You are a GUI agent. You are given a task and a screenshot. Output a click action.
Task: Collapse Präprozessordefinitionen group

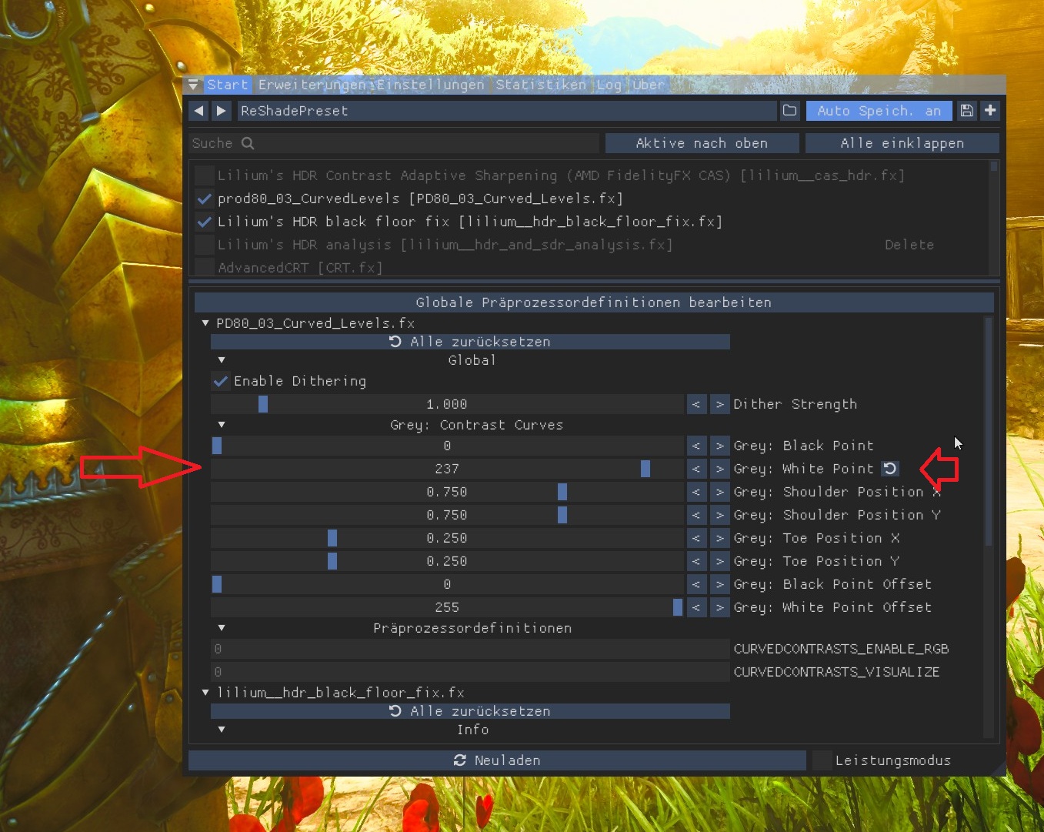click(x=222, y=628)
